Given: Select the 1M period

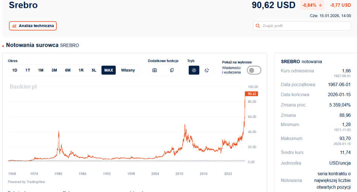Looking at the screenshot, I should point(41,70).
